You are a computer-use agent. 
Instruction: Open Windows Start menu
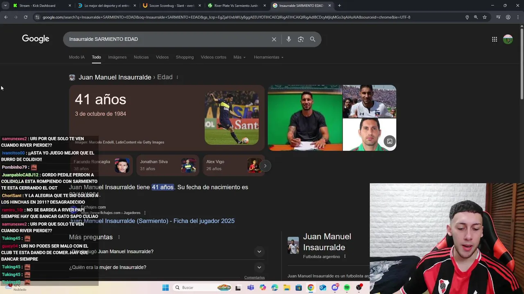point(165,287)
